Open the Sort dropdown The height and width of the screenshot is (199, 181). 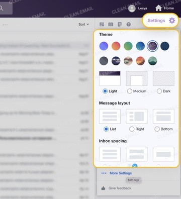(83, 25)
